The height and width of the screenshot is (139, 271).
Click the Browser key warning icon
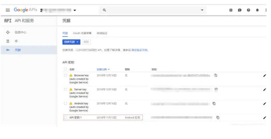point(71,75)
